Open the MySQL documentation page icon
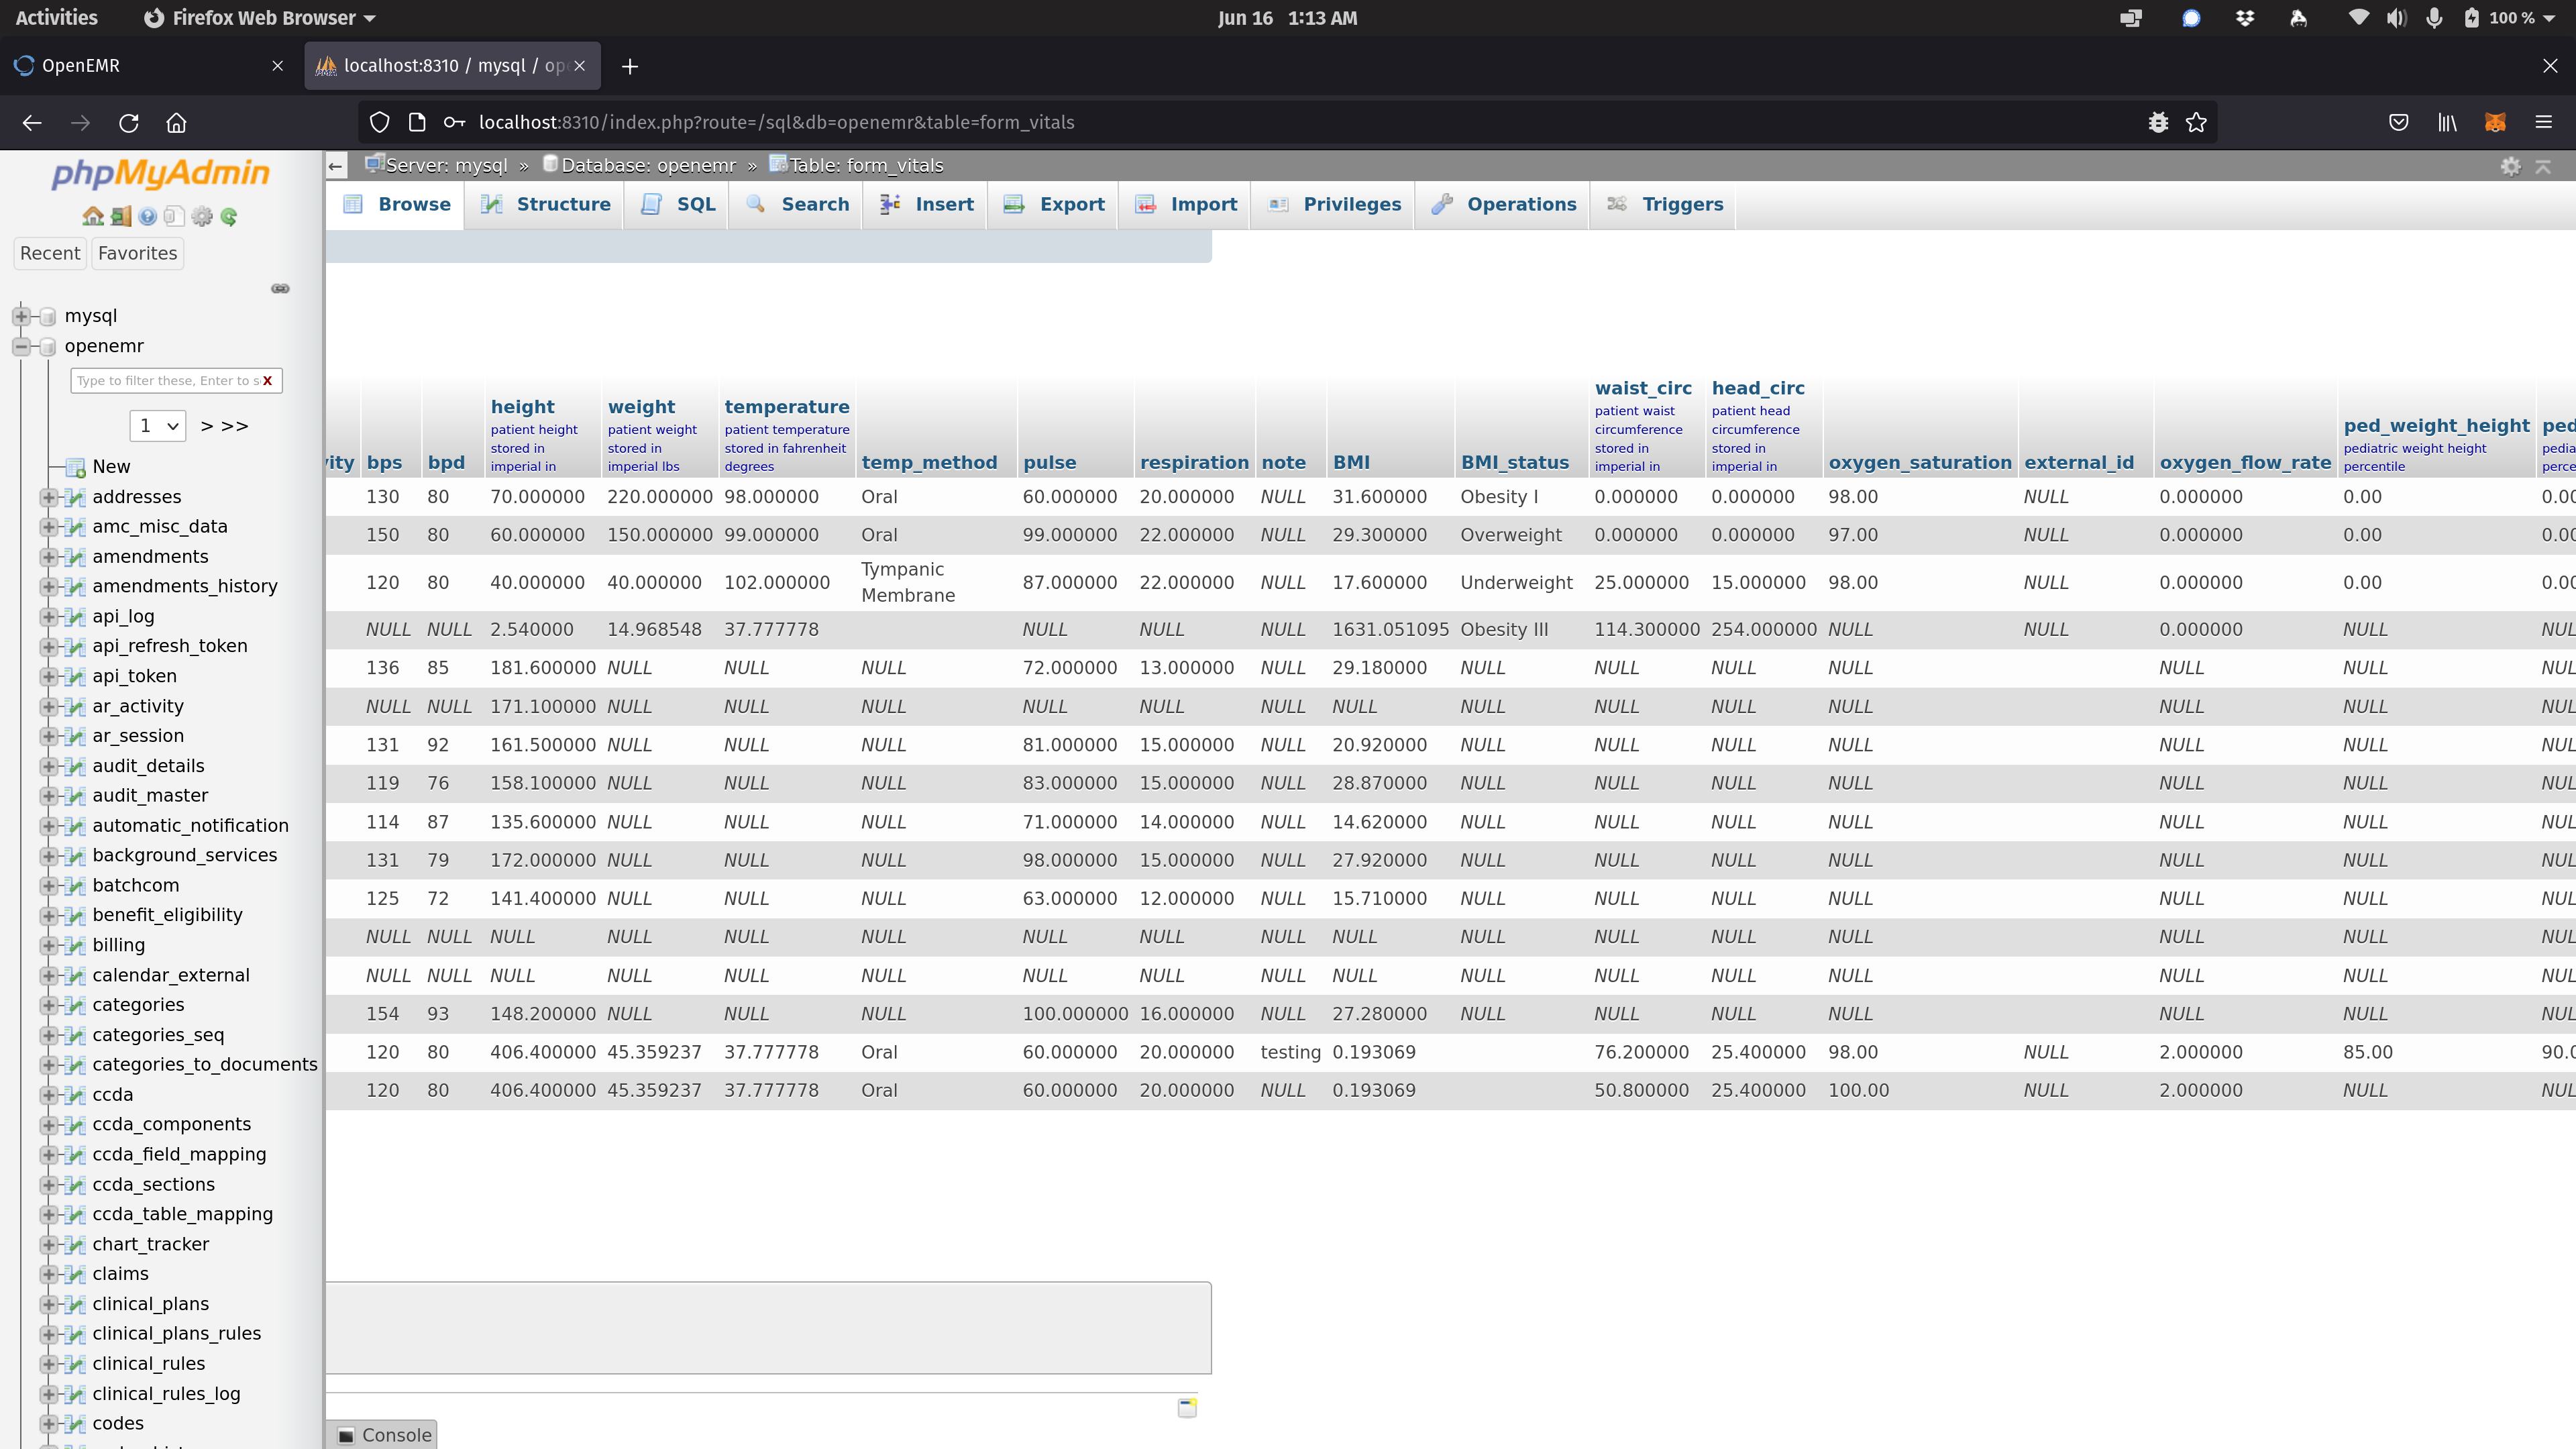This screenshot has width=2576, height=1449. [175, 216]
